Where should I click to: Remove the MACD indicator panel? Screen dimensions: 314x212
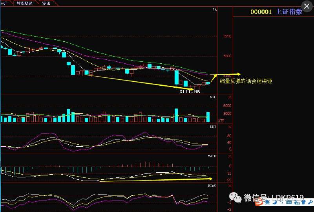tap(230, 156)
